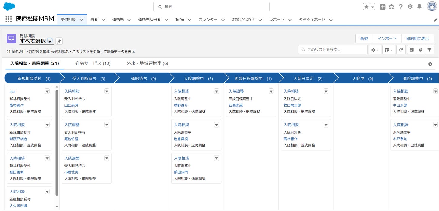
Task: Open actions menu on 小野武夫 card
Action: click(107, 158)
